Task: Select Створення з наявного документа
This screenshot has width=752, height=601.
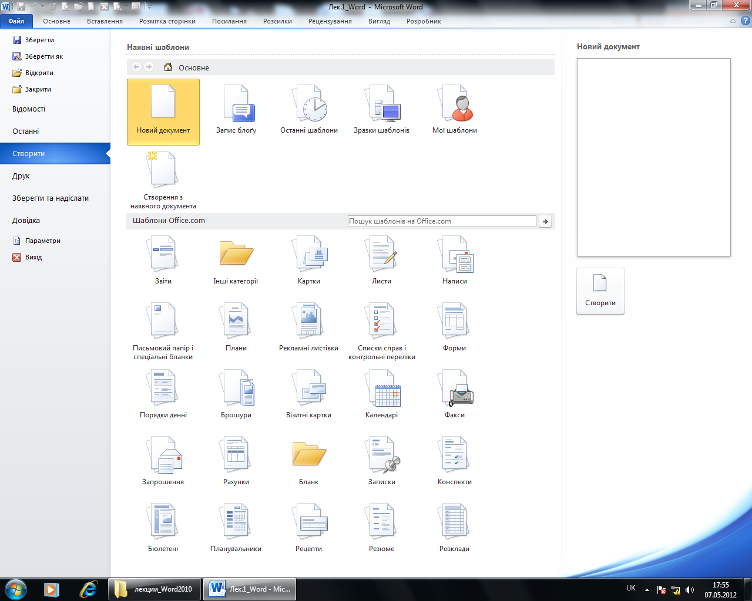Action: 163,181
